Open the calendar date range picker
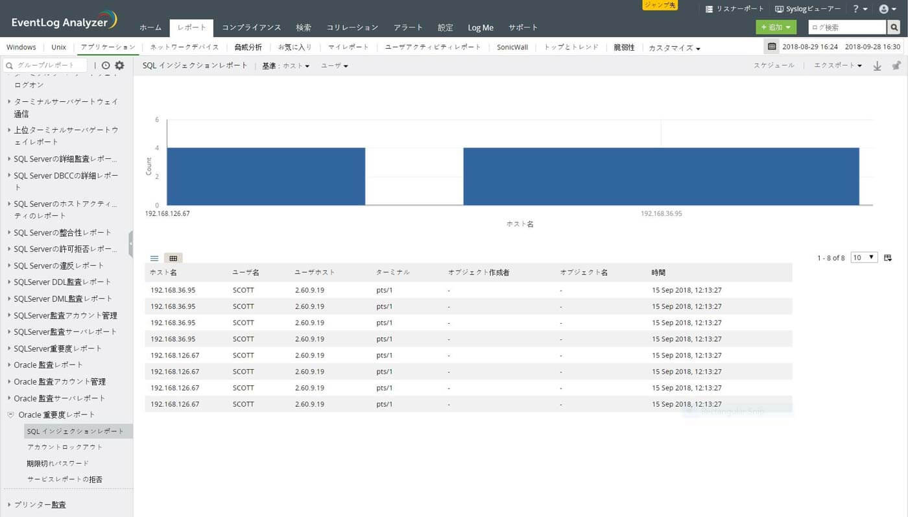This screenshot has width=908, height=517. 771,47
